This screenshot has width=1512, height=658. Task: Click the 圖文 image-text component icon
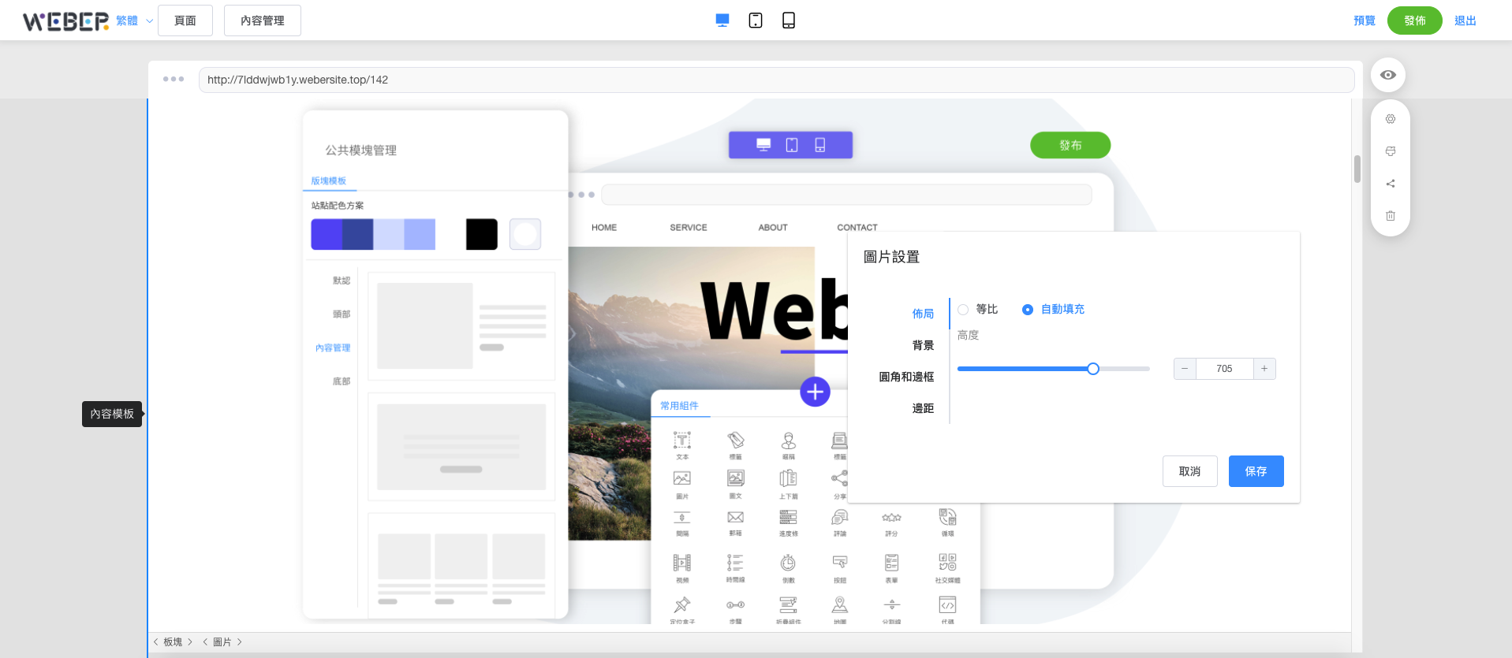click(736, 478)
